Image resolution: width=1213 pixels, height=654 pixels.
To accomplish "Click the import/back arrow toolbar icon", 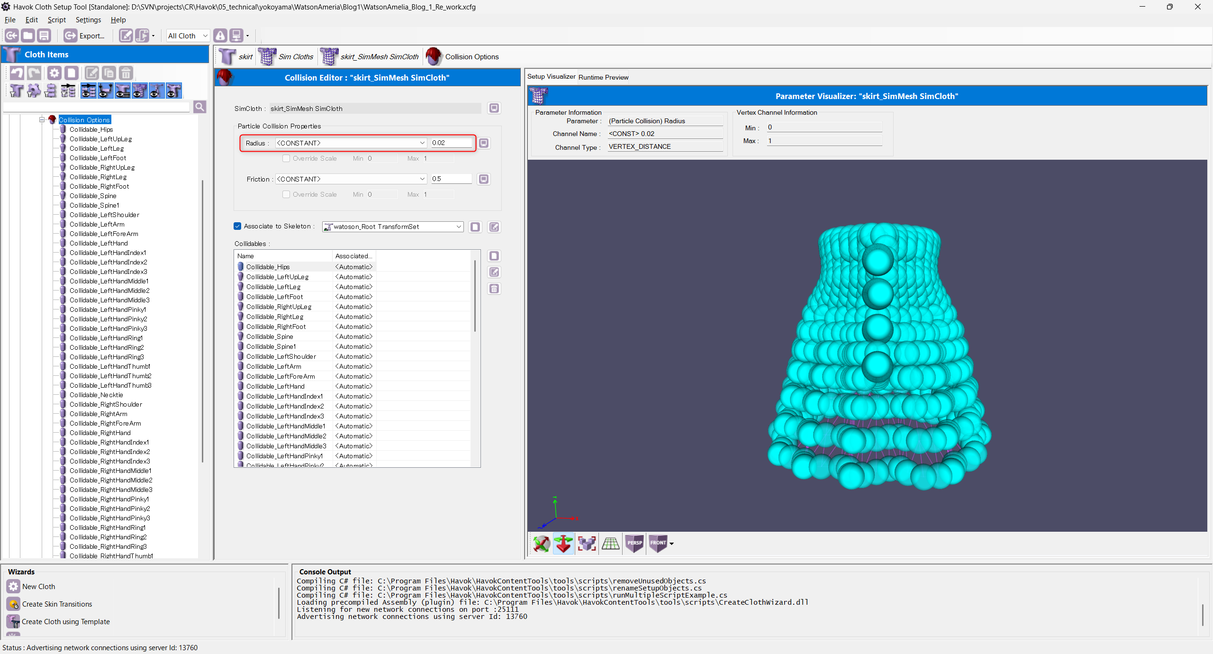I will click(12, 36).
